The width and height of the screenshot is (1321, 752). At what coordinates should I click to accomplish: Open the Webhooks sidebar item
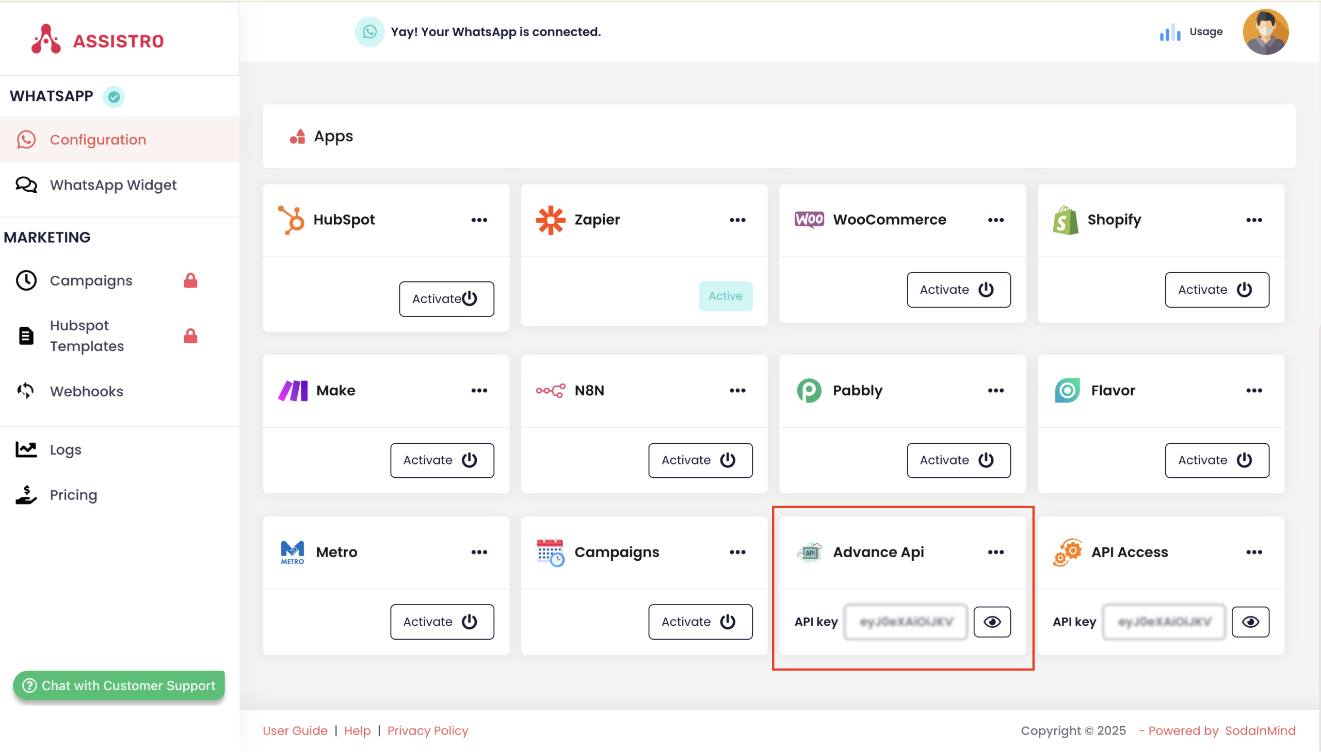tap(86, 392)
